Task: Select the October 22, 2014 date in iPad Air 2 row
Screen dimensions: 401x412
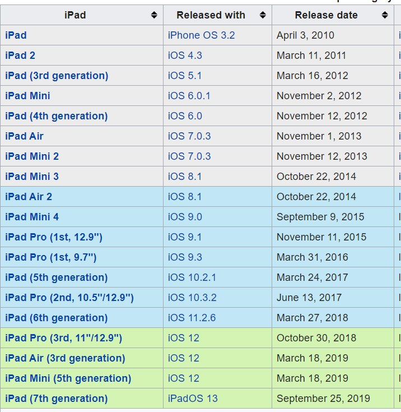Action: [316, 197]
